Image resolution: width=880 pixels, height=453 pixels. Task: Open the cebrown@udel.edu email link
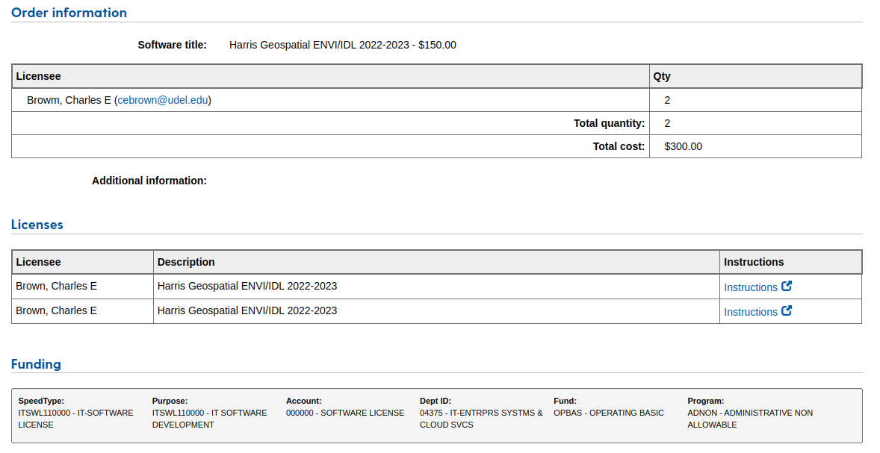(x=163, y=100)
